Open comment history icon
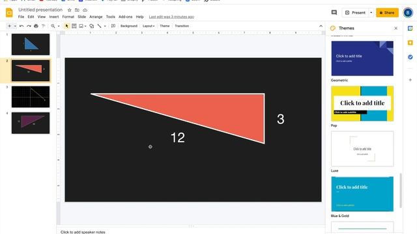 tap(334, 12)
